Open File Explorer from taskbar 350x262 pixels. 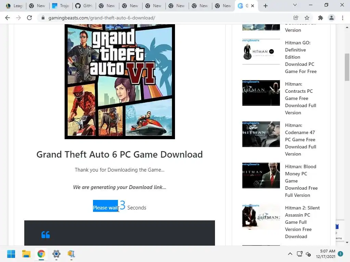pyautogui.click(x=26, y=254)
